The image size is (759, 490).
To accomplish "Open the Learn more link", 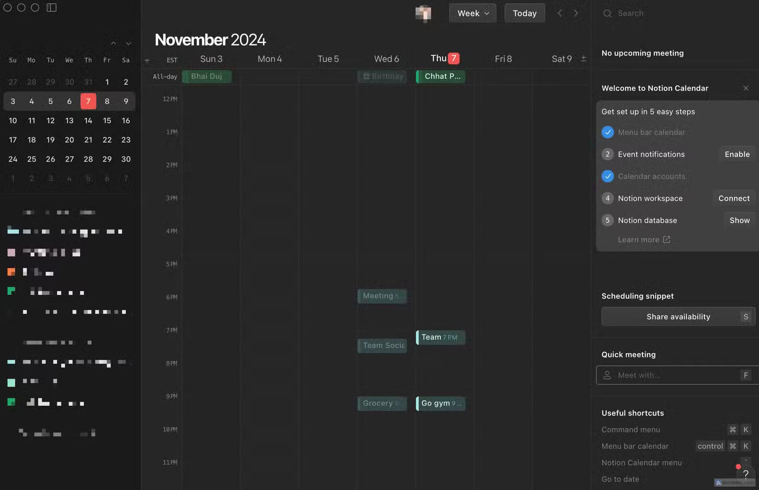I will pos(644,239).
